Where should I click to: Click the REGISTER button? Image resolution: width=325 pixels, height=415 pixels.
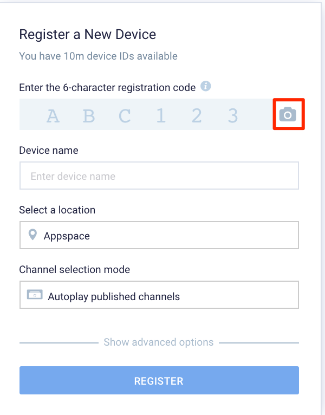159,380
